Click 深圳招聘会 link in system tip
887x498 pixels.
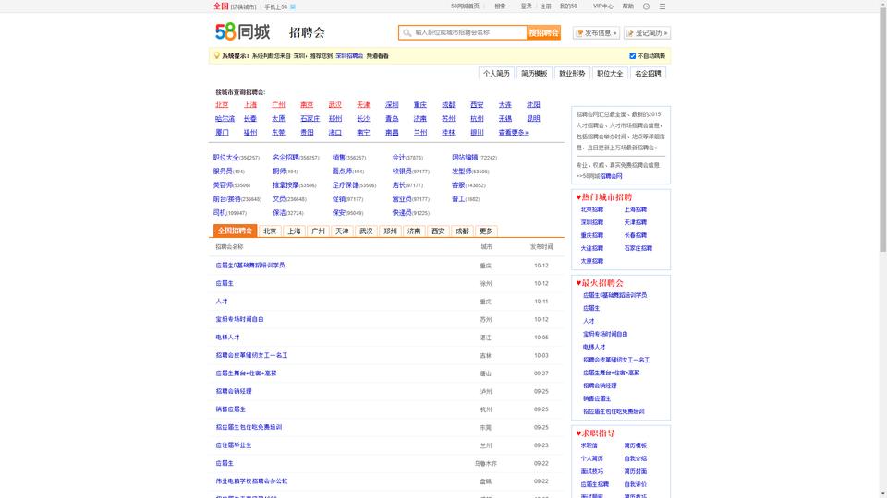(x=349, y=56)
